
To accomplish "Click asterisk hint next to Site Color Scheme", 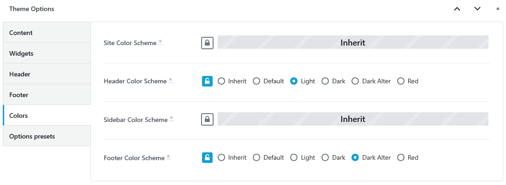I will pos(161,42).
